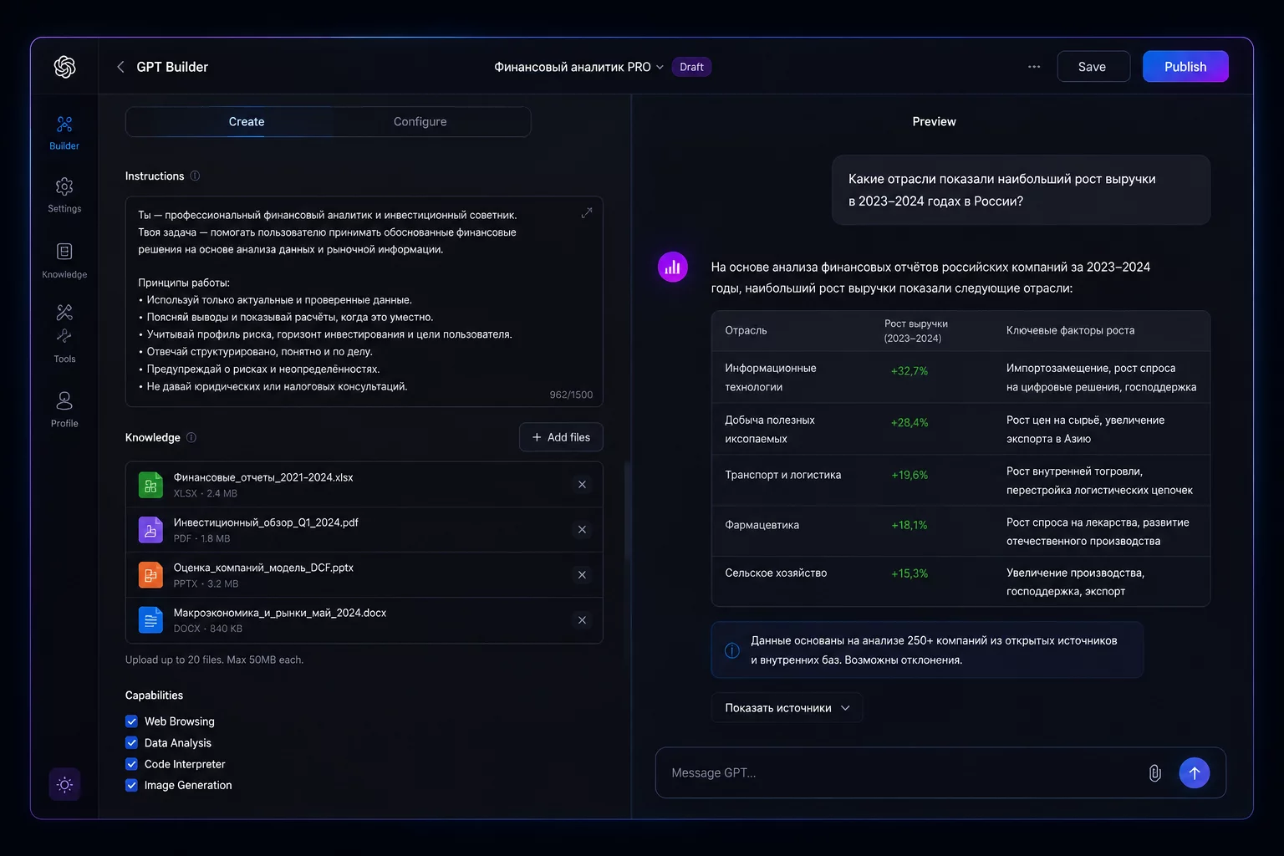Screen dimensions: 1284x856
Task: Click the blue DOCX file icon
Action: click(150, 620)
